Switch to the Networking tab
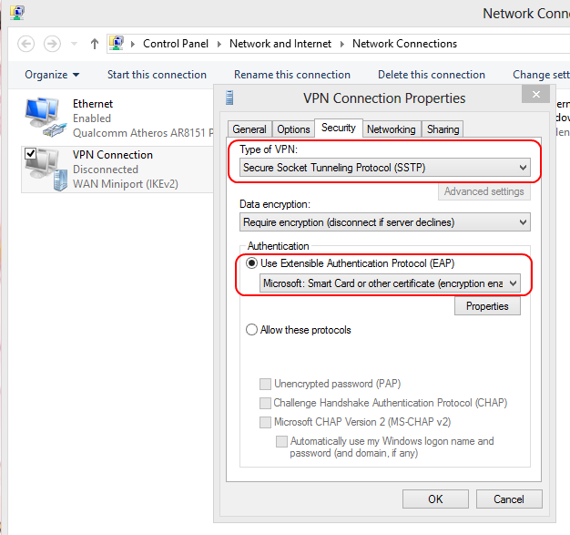Screen dimensions: 570x535 (392, 129)
